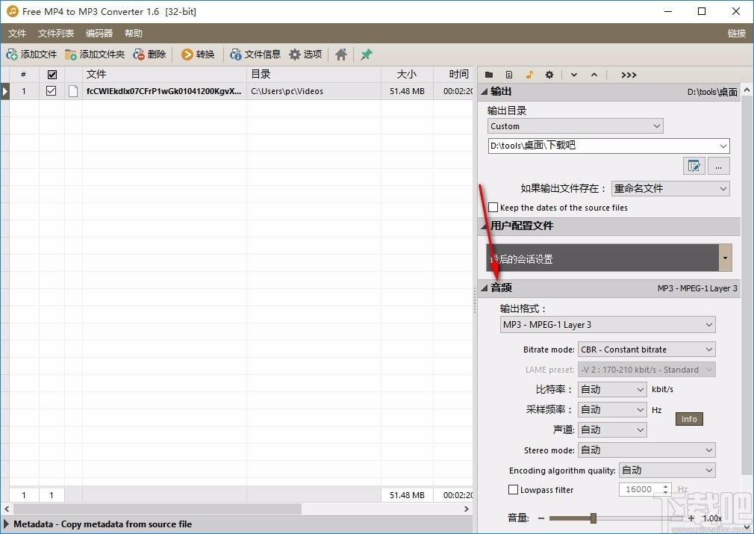This screenshot has width=754, height=534.
Task: Collapse the 输出 output section
Action: 485,91
